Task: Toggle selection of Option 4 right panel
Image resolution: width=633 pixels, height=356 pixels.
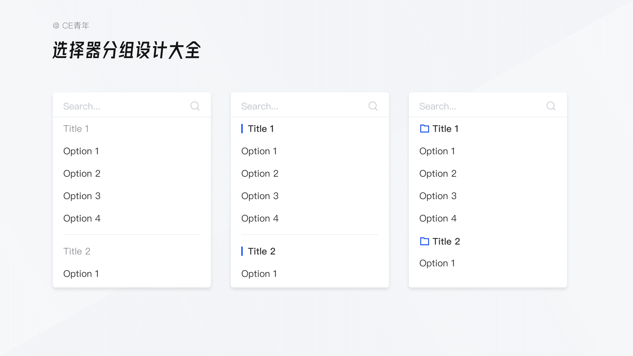Action: (x=438, y=218)
